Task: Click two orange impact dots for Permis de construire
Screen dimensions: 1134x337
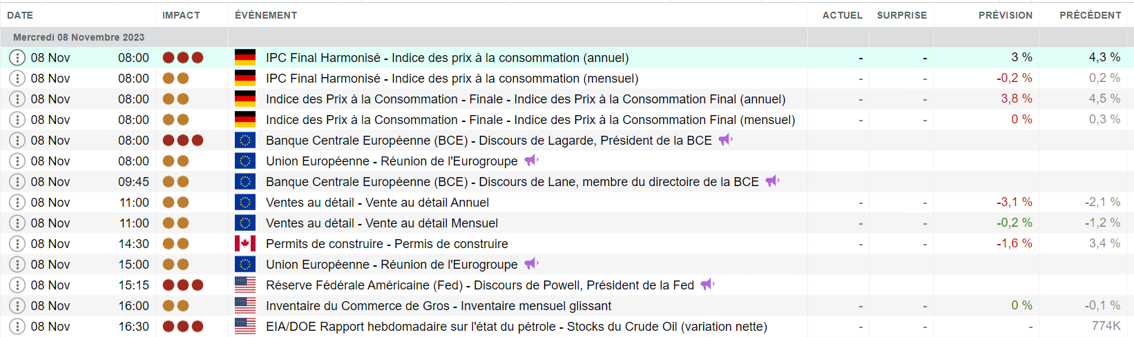Action: pos(175,244)
